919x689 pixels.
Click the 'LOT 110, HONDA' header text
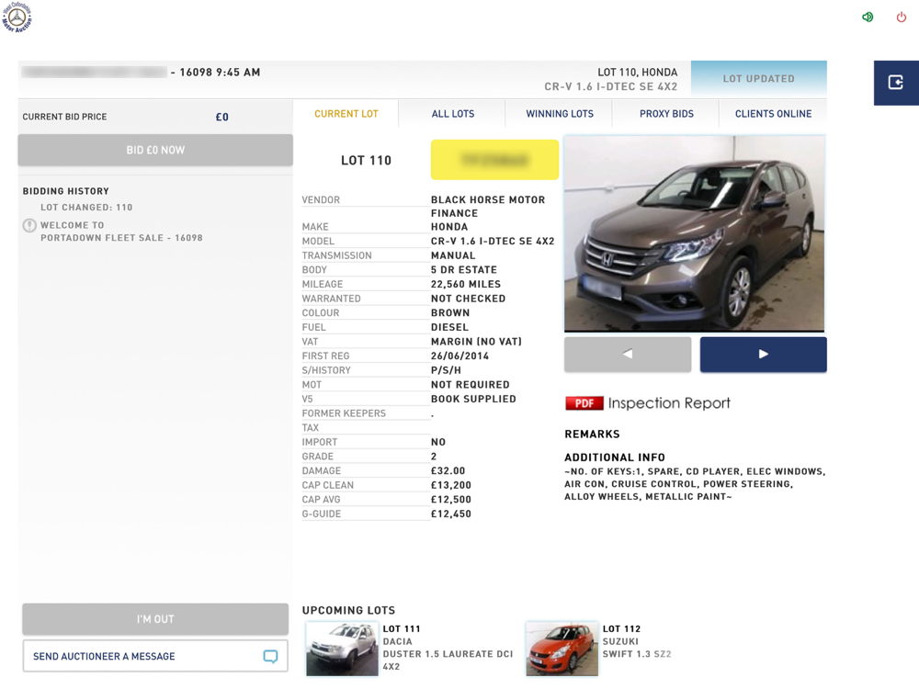tap(637, 72)
